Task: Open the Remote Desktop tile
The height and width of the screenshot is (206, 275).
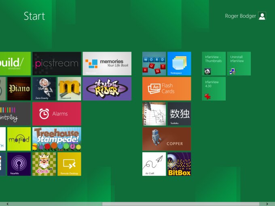Action: 69,164
